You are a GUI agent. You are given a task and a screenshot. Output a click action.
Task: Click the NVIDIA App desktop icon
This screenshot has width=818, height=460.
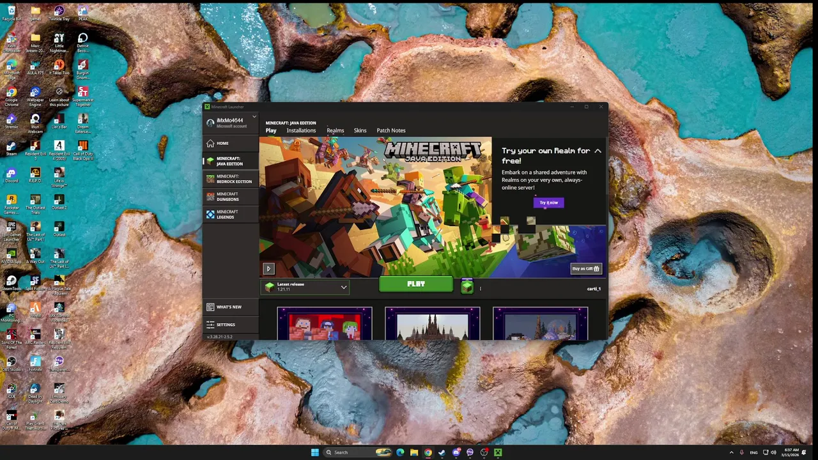[12, 256]
